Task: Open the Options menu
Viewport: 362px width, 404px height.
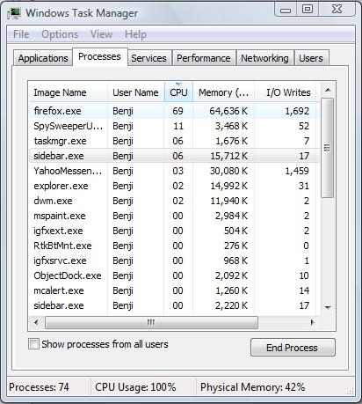Action: tap(60, 34)
